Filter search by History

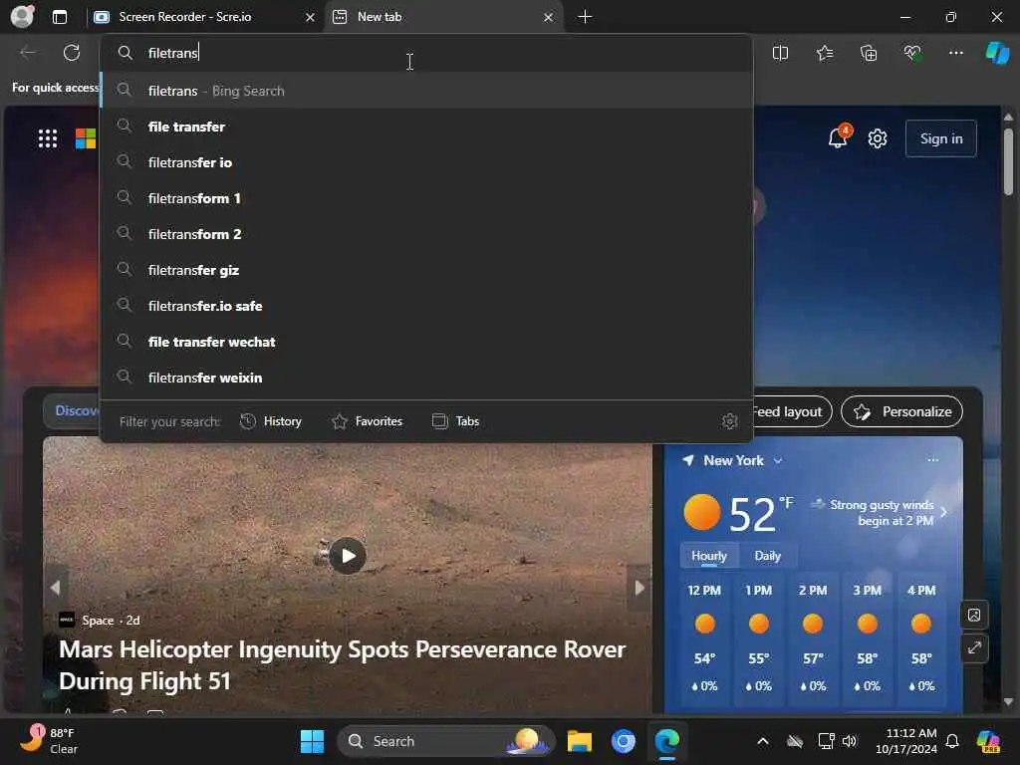click(271, 421)
